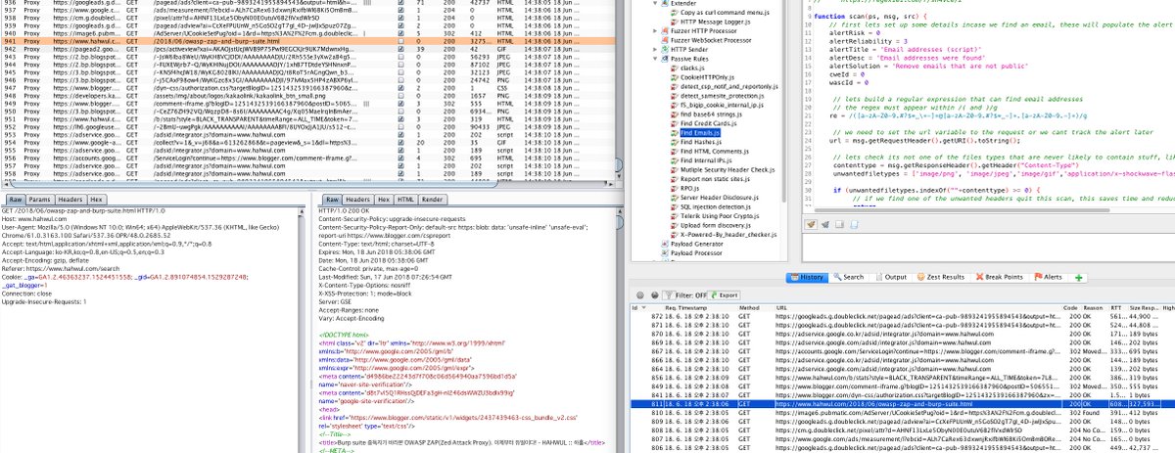The height and width of the screenshot is (453, 1175).
Task: Click the page icon below the script editor
Action: pyautogui.click(x=853, y=224)
